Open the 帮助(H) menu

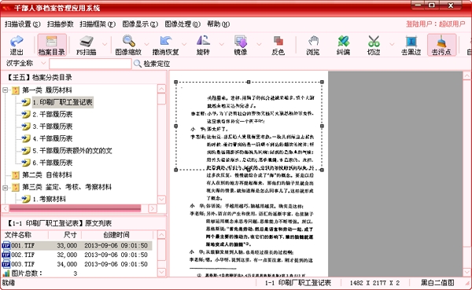[218, 24]
